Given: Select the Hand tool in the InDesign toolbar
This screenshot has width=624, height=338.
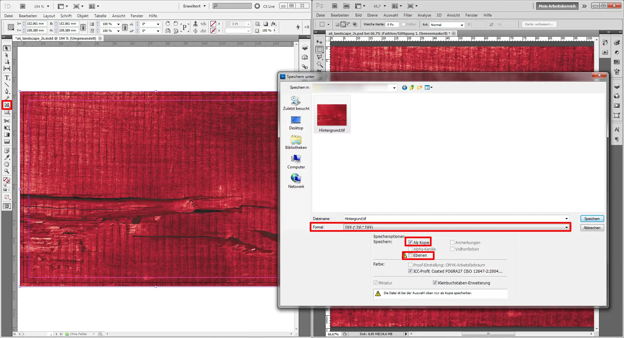Looking at the screenshot, I should (6, 164).
